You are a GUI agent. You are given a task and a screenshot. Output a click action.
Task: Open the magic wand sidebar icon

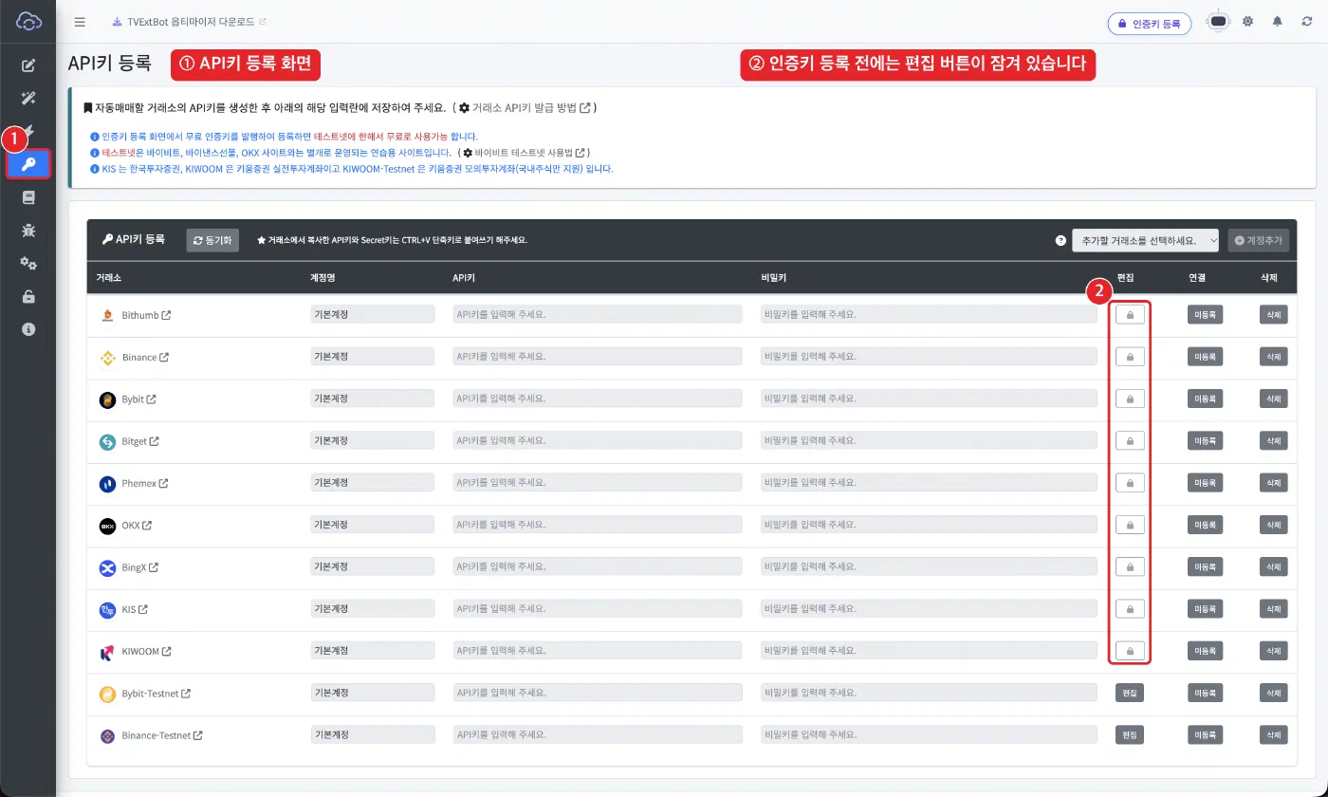pyautogui.click(x=28, y=99)
